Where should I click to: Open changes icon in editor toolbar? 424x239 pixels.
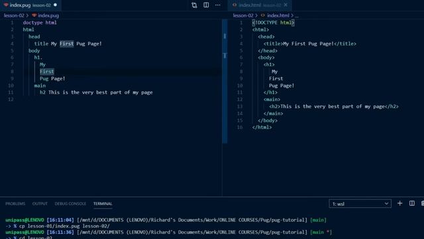point(194,5)
